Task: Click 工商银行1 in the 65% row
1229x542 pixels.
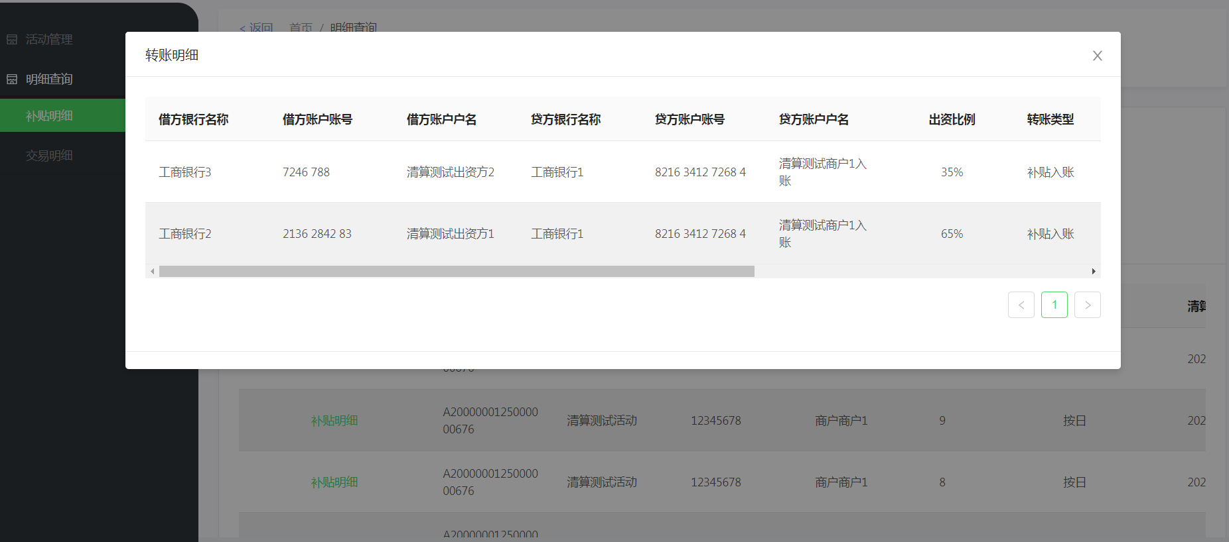Action: point(557,234)
